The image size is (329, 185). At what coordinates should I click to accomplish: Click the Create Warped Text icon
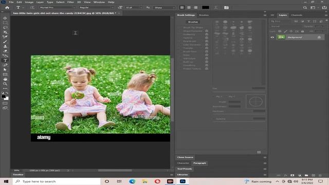point(216,8)
